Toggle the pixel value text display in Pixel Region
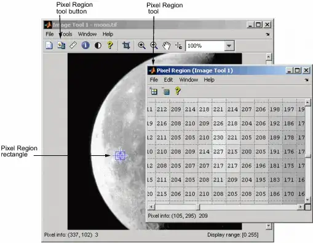The height and width of the screenshot is (243, 313). [x=166, y=91]
